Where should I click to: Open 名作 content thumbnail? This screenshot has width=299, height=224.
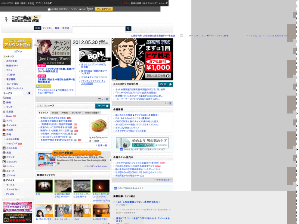44,186
